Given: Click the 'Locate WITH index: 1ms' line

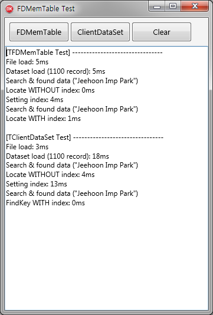Looking at the screenshot, I should click(x=43, y=119).
